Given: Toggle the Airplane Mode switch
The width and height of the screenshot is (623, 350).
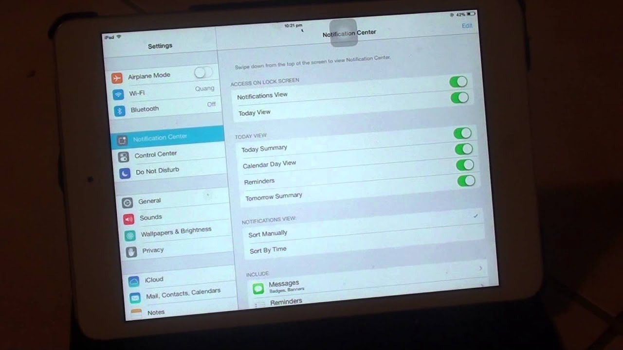Looking at the screenshot, I should click(203, 72).
